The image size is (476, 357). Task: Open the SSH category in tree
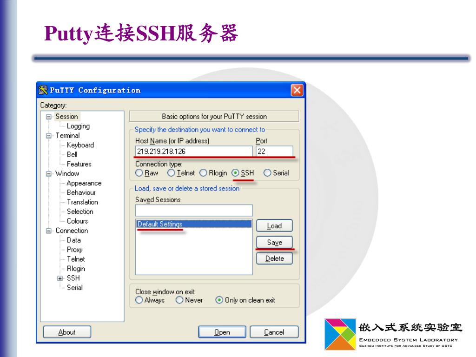pyautogui.click(x=73, y=278)
